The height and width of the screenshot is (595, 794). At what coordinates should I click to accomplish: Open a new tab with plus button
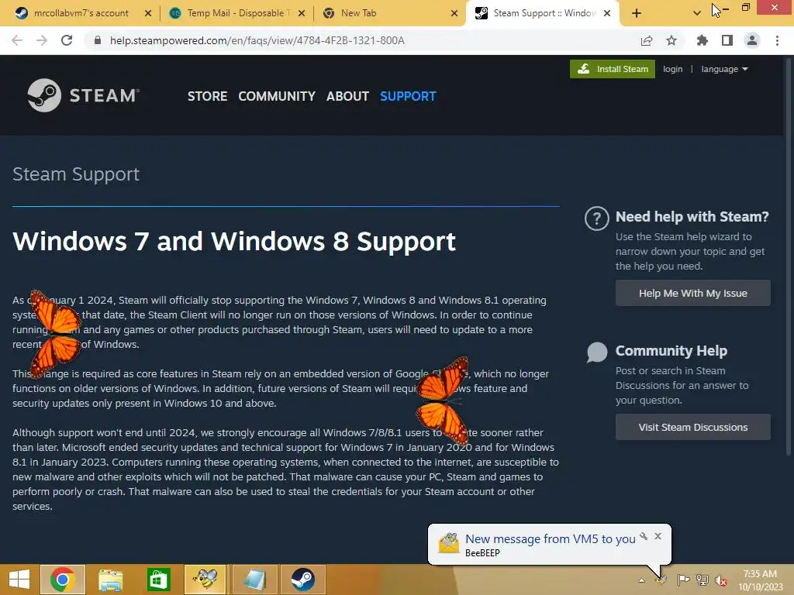click(637, 13)
